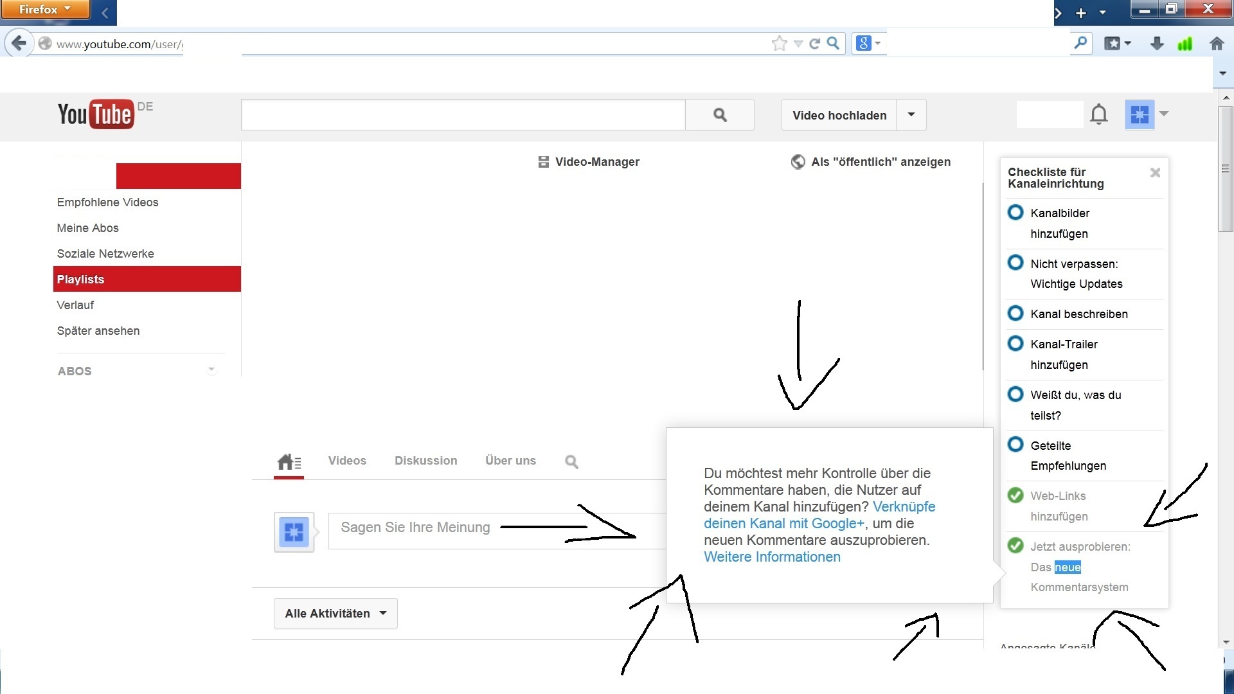
Task: Open channel search magnifier icon
Action: pyautogui.click(x=571, y=461)
